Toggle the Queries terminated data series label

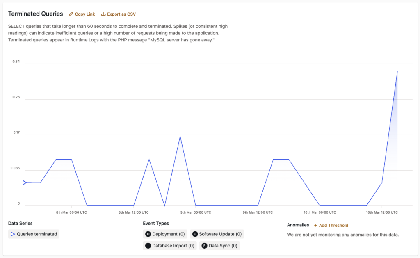37,234
